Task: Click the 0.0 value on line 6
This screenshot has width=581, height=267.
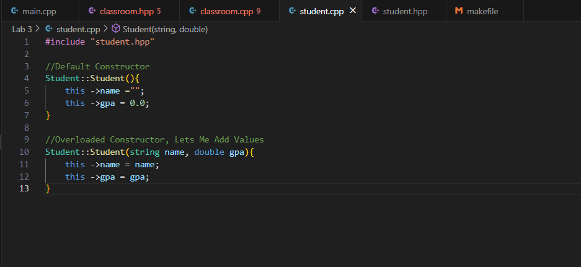Action: pos(137,103)
